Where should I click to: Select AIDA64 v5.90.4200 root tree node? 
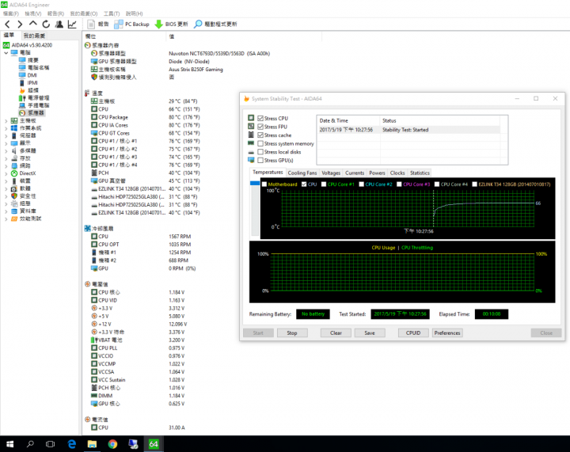32,45
